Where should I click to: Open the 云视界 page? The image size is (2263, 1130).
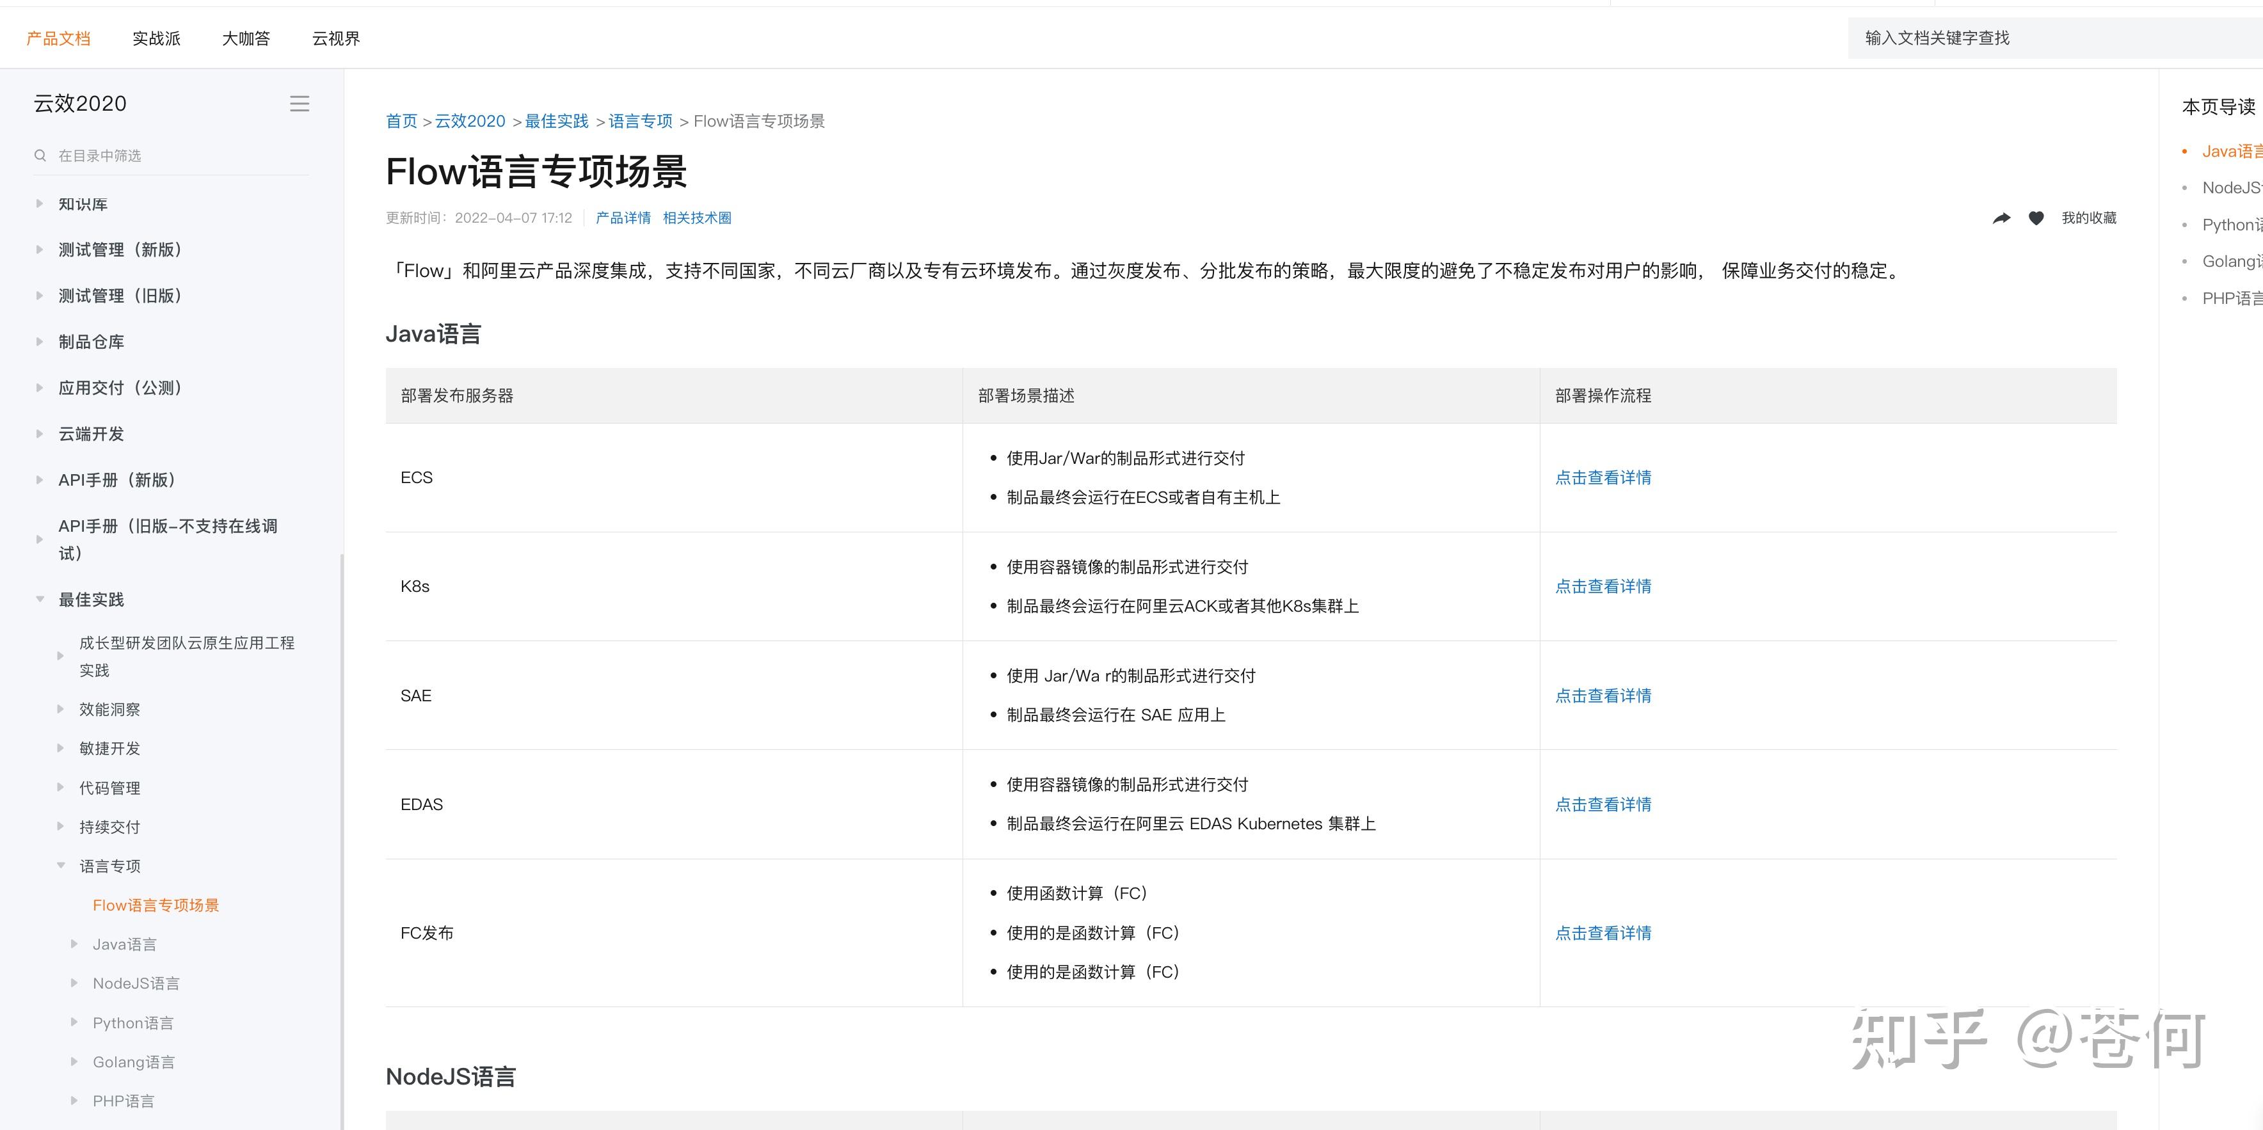coord(337,38)
